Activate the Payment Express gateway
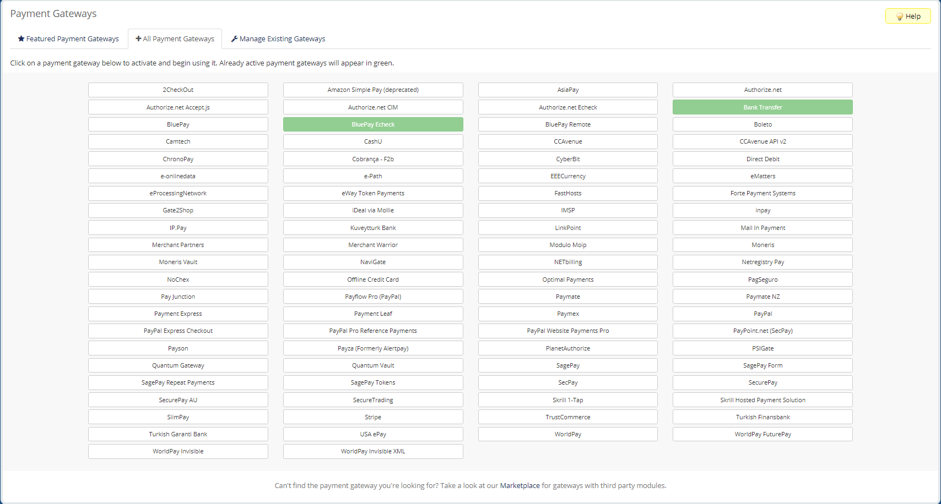941x504 pixels. (178, 314)
